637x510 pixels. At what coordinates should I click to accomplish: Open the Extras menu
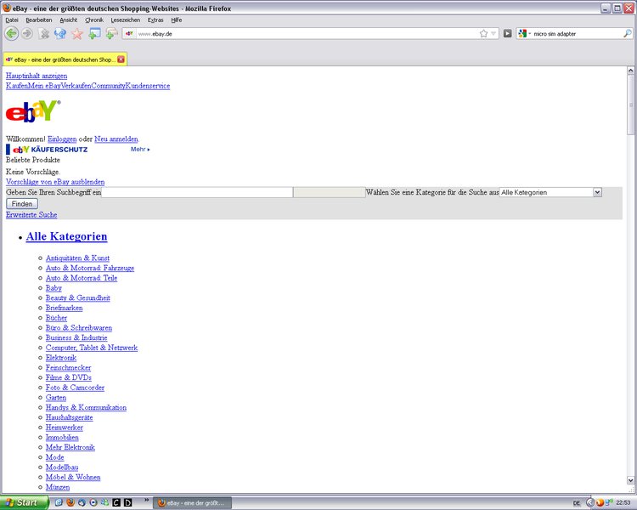(x=155, y=20)
